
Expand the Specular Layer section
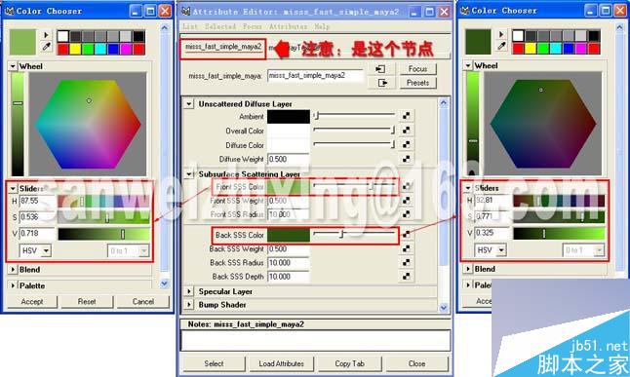pyautogui.click(x=188, y=291)
